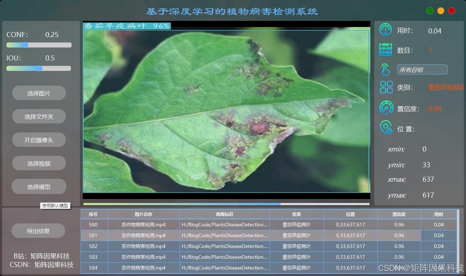Click the 序号 column header

[x=93, y=214]
